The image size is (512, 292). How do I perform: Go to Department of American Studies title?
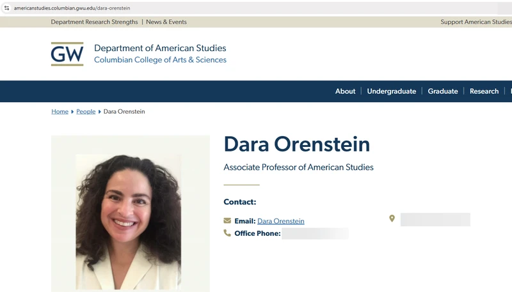160,48
